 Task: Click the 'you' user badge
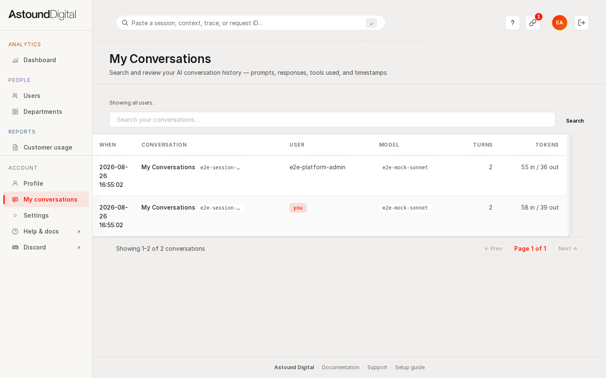pyautogui.click(x=298, y=208)
